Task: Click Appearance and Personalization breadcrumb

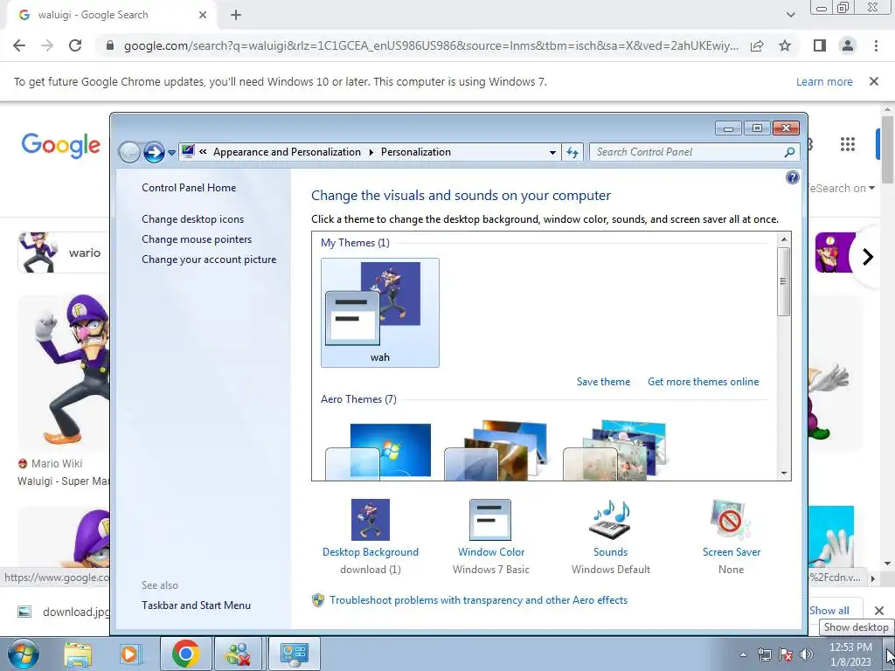Action: [x=287, y=152]
